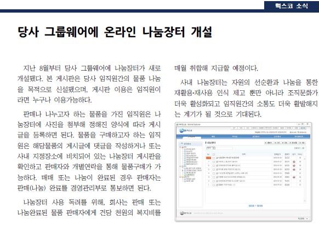This screenshot has height=237, width=319.
Task: Click the Texco logo in the groupware footer
Action: pyautogui.click(x=186, y=213)
